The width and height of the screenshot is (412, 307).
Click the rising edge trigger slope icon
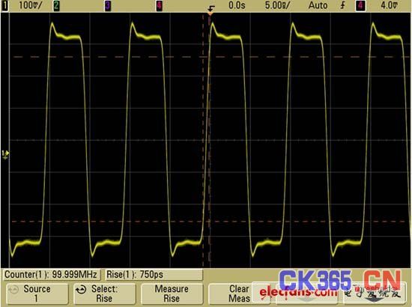click(x=343, y=5)
